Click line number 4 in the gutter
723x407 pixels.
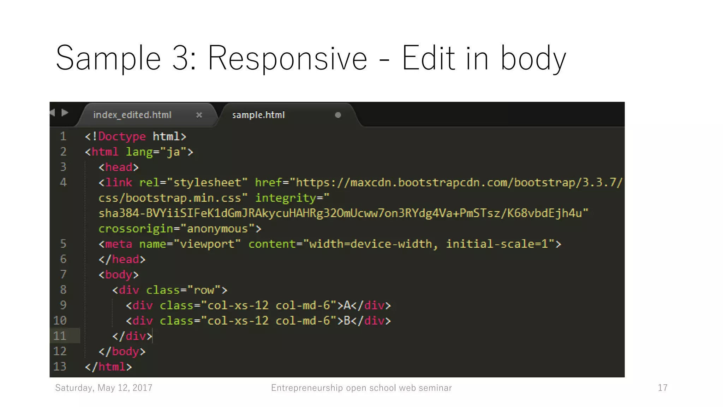click(63, 182)
